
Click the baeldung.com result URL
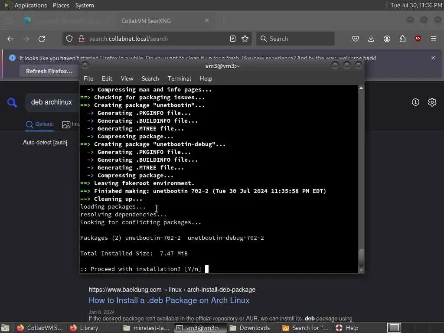point(172,290)
